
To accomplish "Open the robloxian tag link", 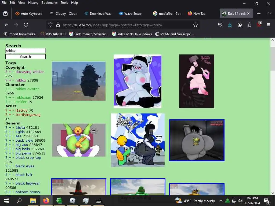I will coord(23,97).
